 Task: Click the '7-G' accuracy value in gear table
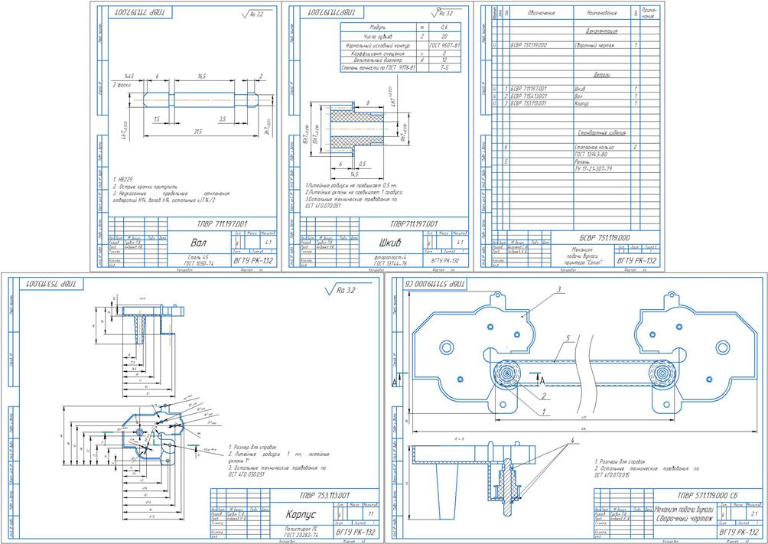444,67
